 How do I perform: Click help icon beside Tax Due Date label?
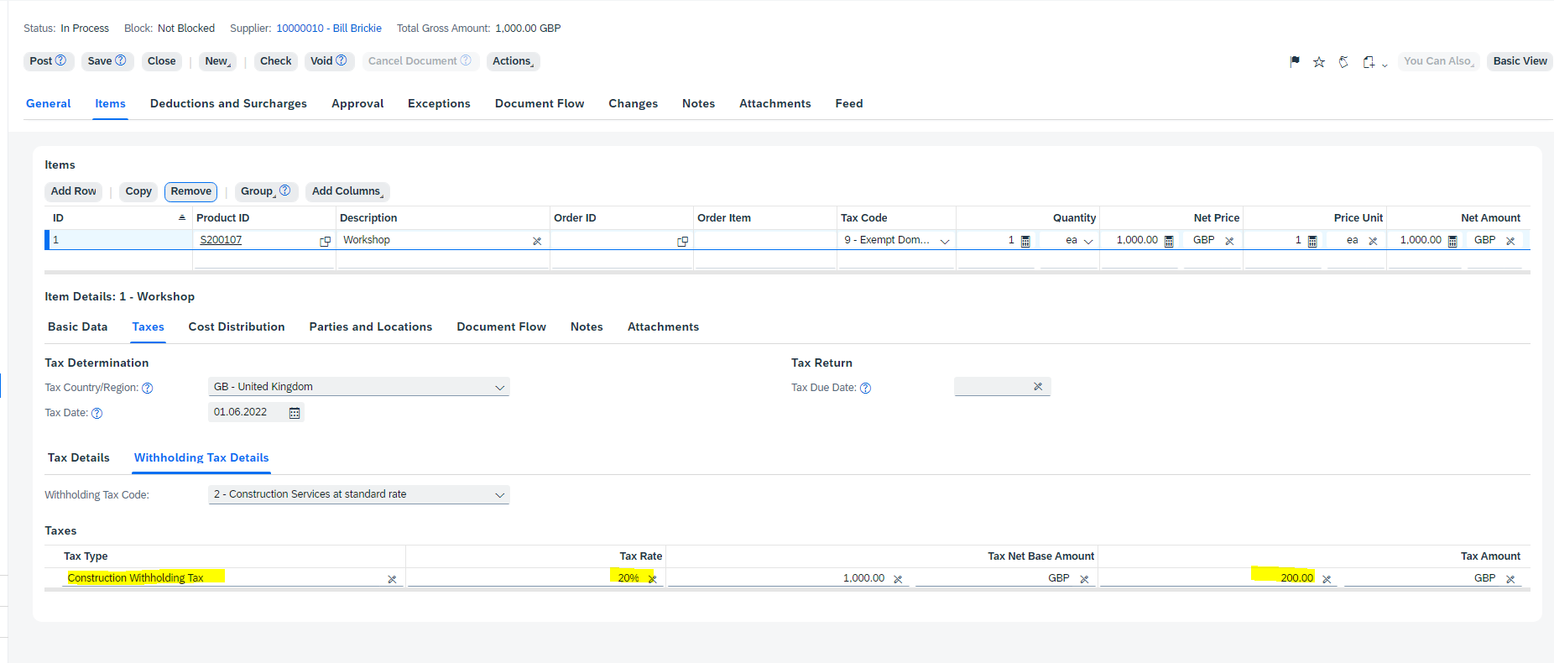[865, 388]
